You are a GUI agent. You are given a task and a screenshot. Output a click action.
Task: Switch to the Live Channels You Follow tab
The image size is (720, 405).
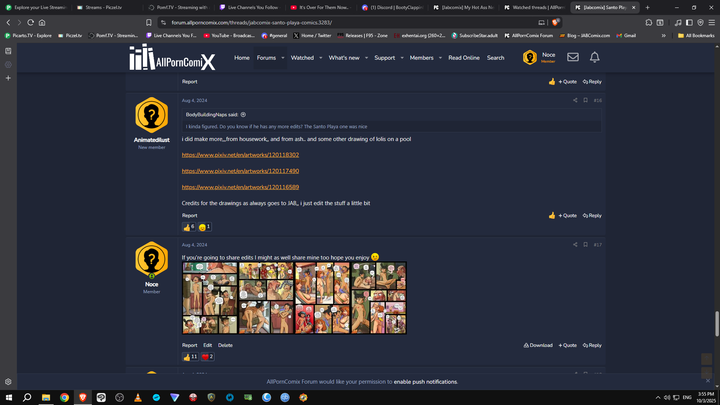coord(249,7)
